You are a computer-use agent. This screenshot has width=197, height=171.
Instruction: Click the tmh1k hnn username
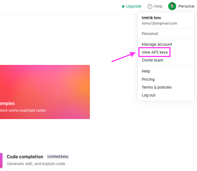tap(151, 18)
